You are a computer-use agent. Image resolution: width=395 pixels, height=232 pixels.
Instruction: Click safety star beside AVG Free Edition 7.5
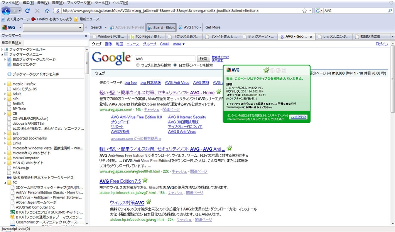145,180
